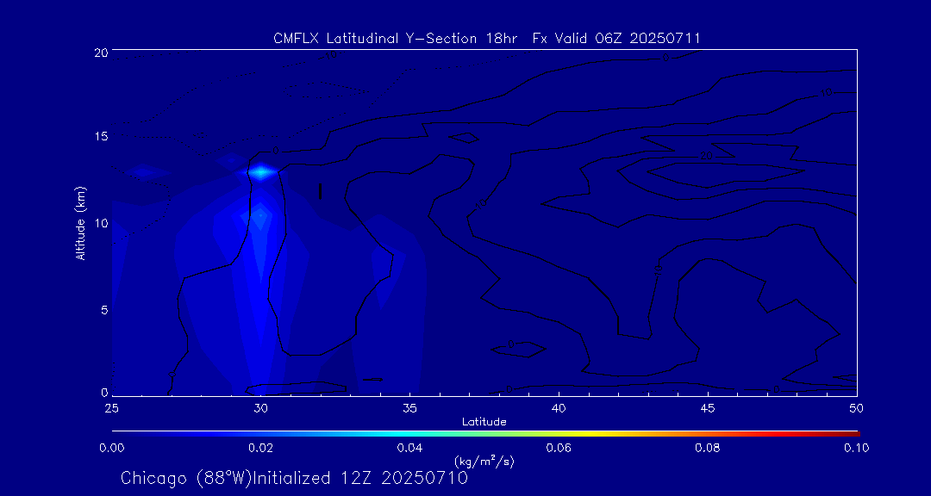
Task: Click color scale label 0.06
Action: (x=559, y=448)
